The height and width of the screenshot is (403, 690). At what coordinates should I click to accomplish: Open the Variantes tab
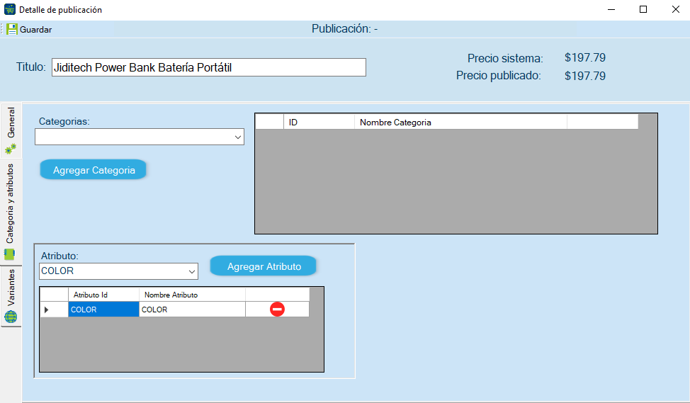[11, 295]
